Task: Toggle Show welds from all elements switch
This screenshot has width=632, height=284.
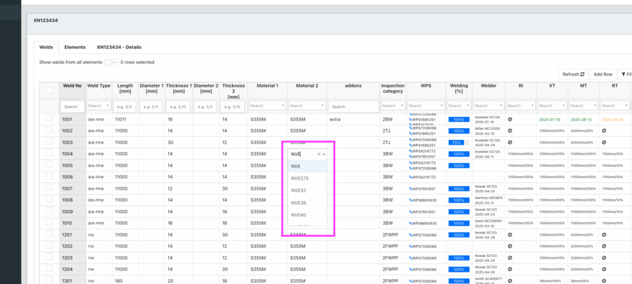Action: (x=111, y=62)
